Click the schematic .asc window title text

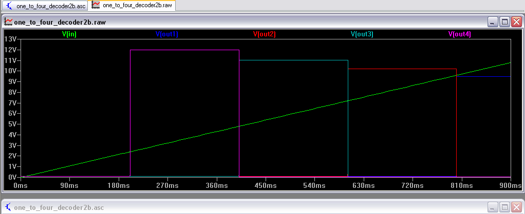pos(59,207)
